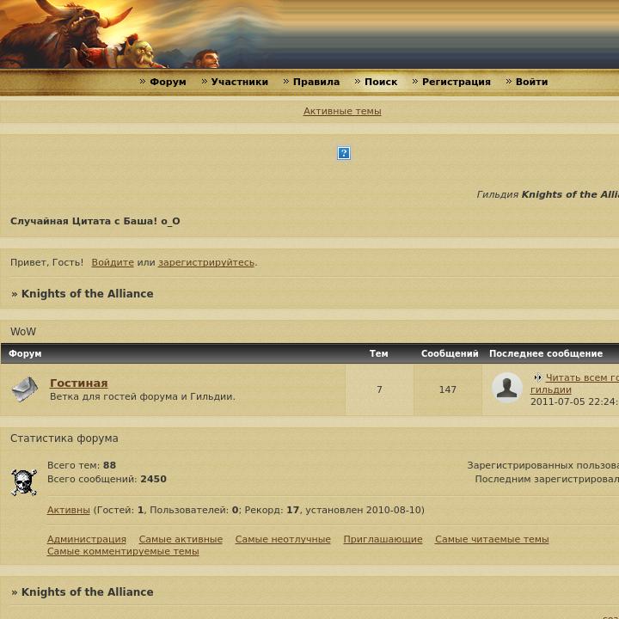
Task: Click the user avatar silhouette in last post
Action: pyautogui.click(x=507, y=388)
